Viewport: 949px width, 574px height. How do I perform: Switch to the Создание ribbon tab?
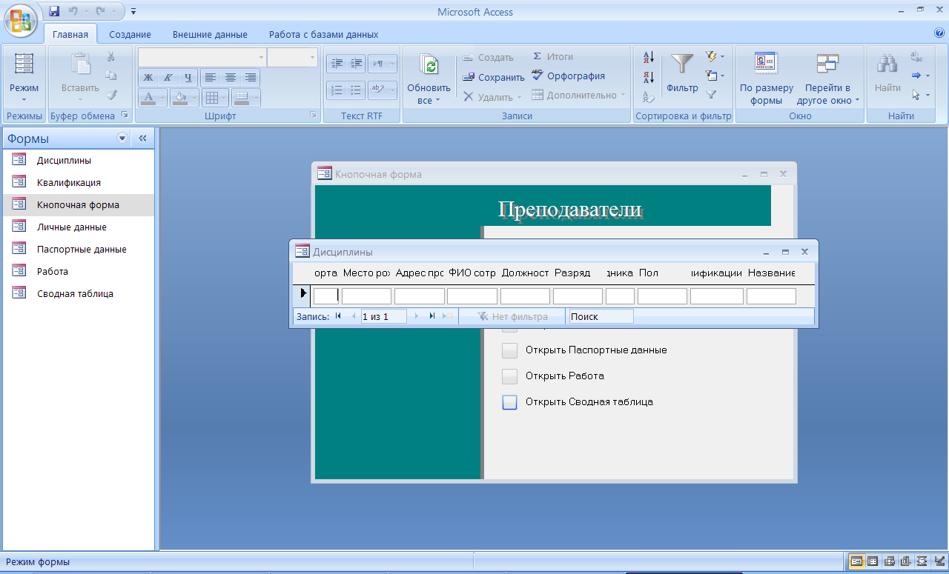(x=130, y=34)
